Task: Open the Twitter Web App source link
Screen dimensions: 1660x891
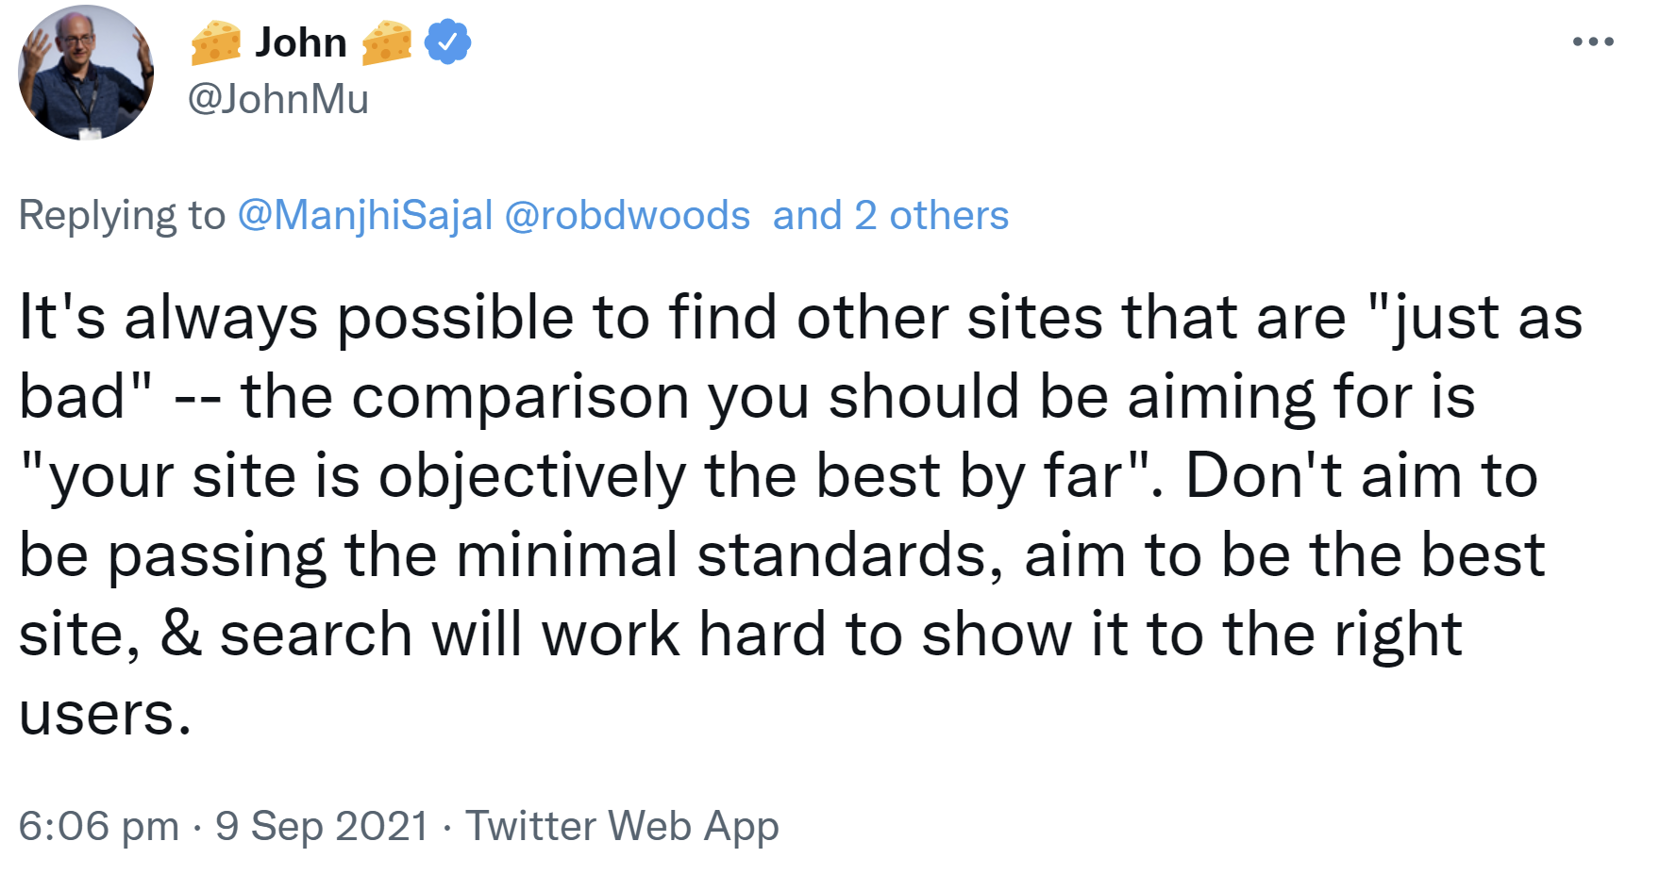Action: coord(623,826)
